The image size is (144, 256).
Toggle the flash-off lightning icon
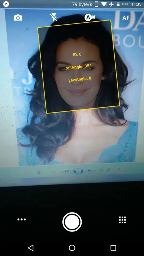click(x=53, y=17)
